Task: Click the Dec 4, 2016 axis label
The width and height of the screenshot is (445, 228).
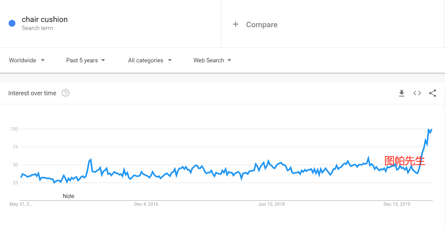Action: [x=146, y=204]
